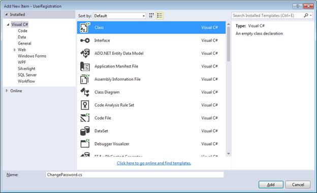
Task: Select the Assembly Information File text
Action: click(117, 79)
